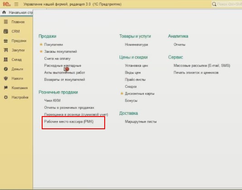This screenshot has height=190, width=242.
Task: Click the Деньги coin icon
Action: point(6,69)
